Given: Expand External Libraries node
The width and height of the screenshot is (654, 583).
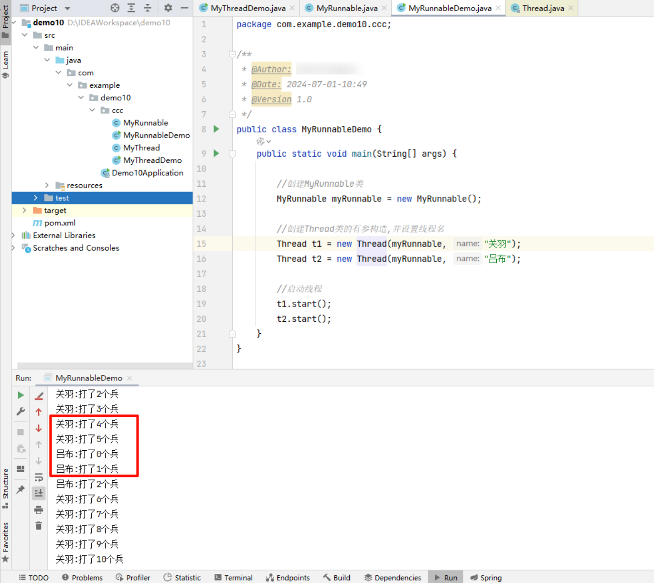Looking at the screenshot, I should [13, 235].
